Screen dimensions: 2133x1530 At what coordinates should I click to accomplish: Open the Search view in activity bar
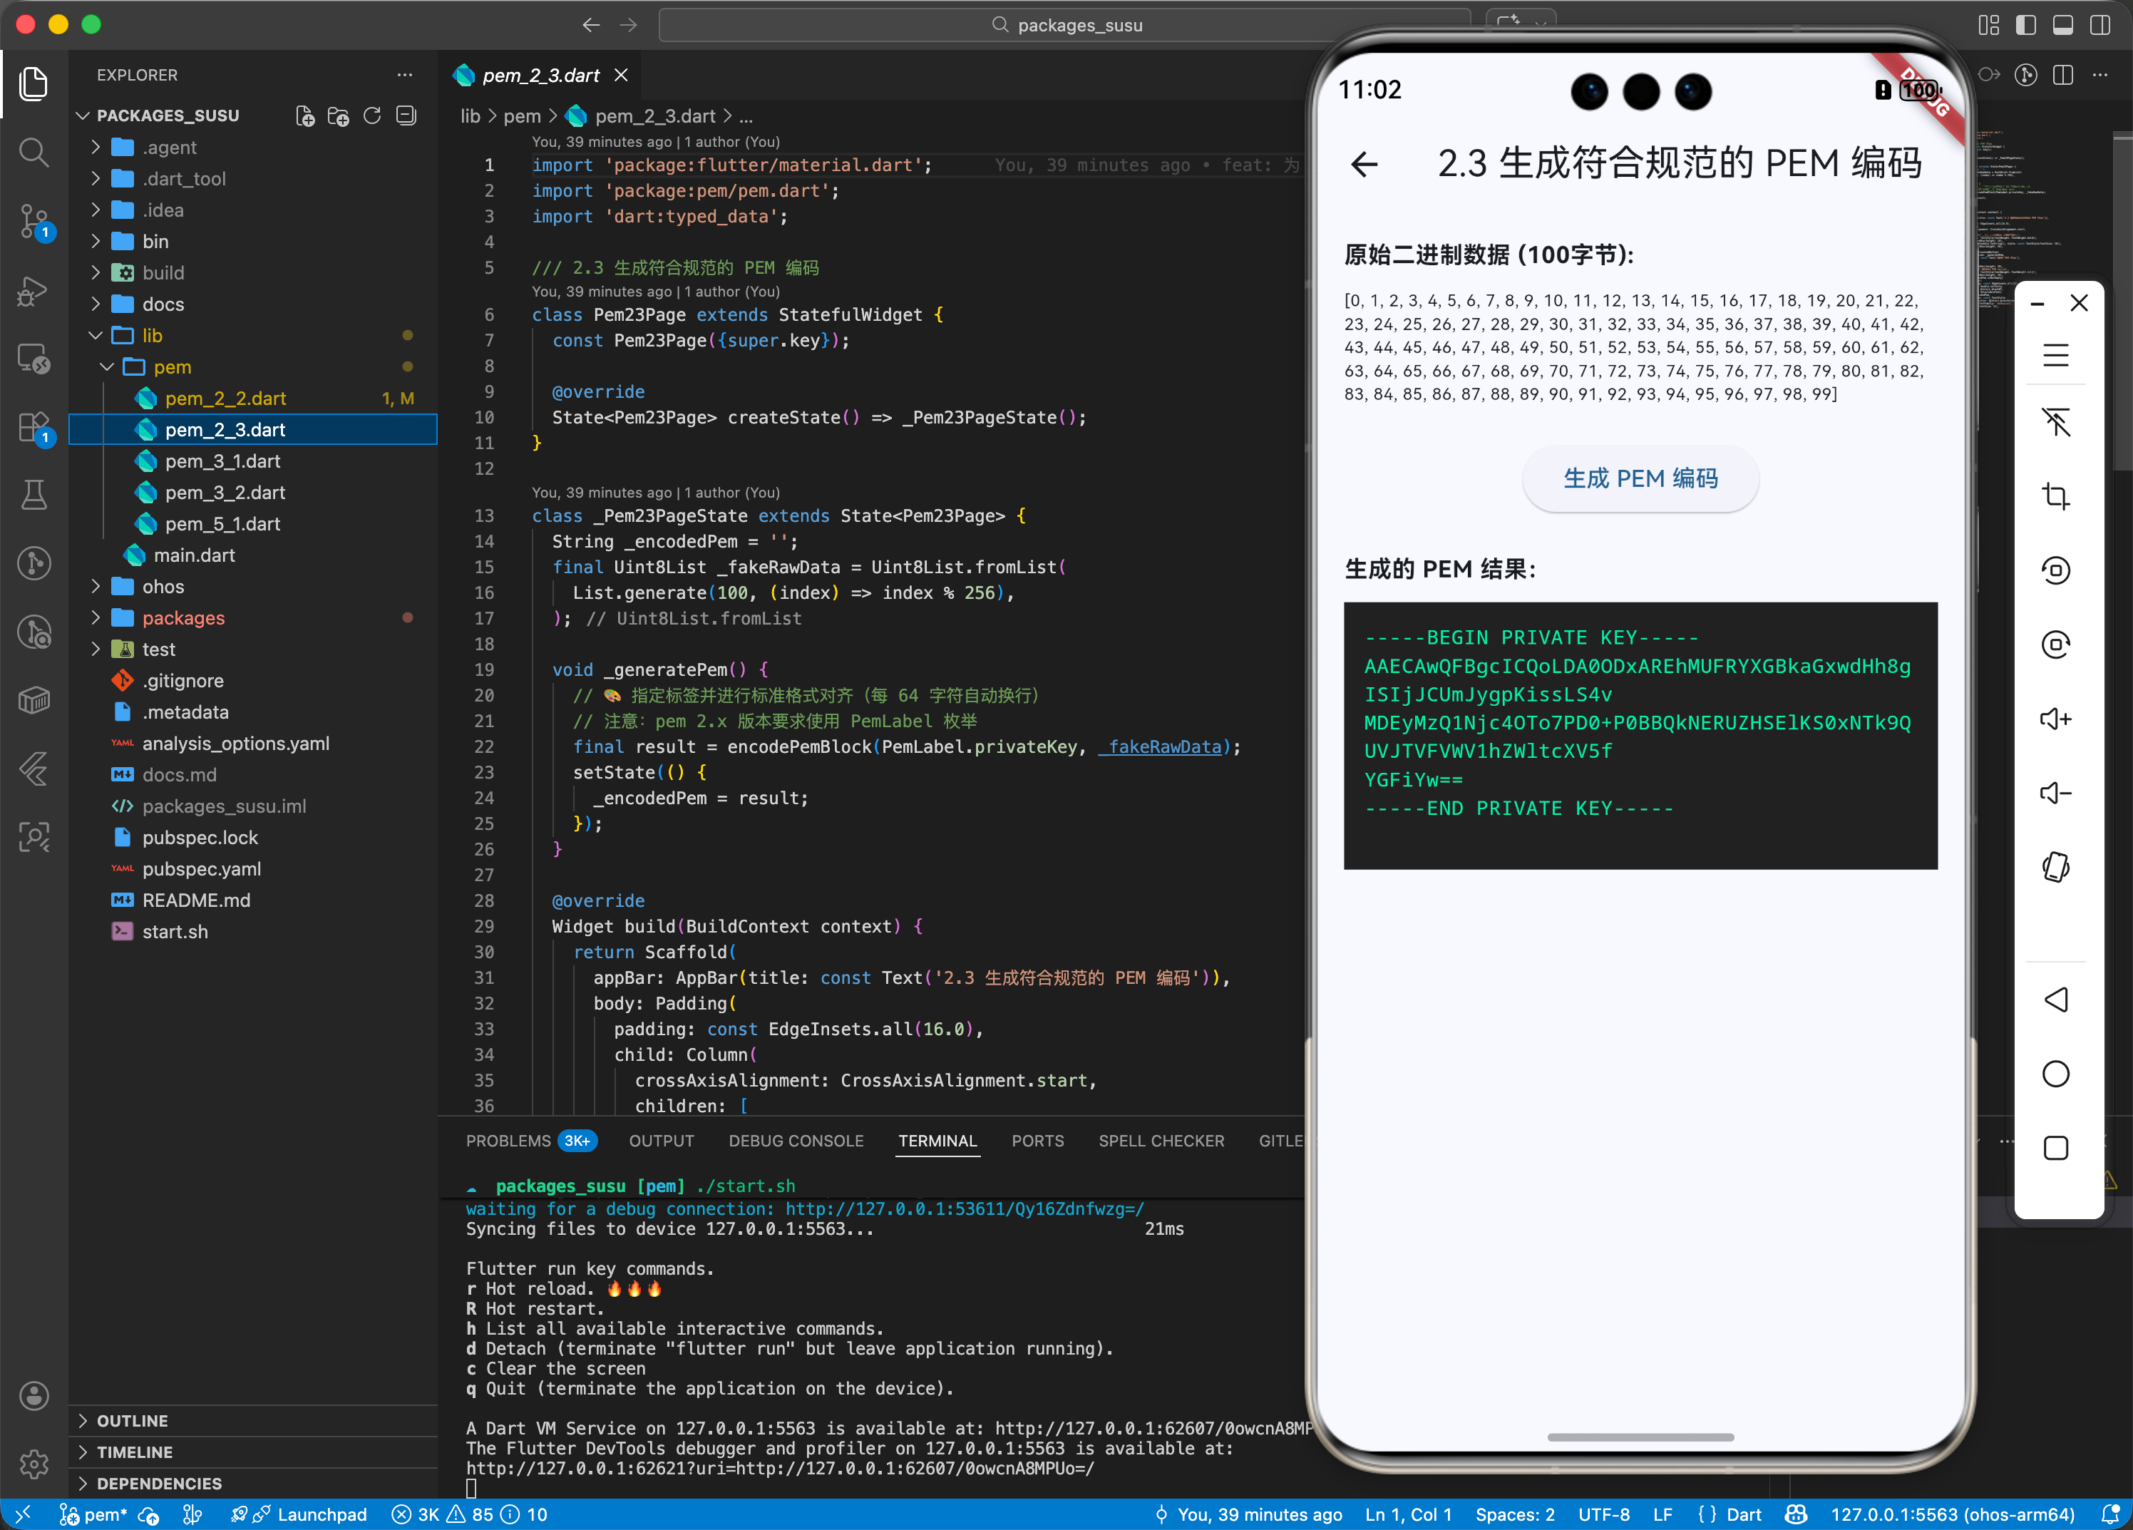coord(34,151)
